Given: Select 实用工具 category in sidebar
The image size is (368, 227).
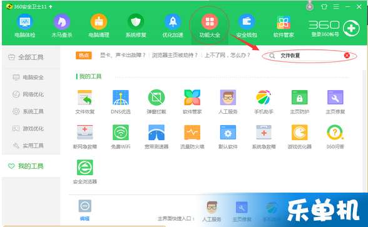Looking at the screenshot, I should click(x=28, y=146).
